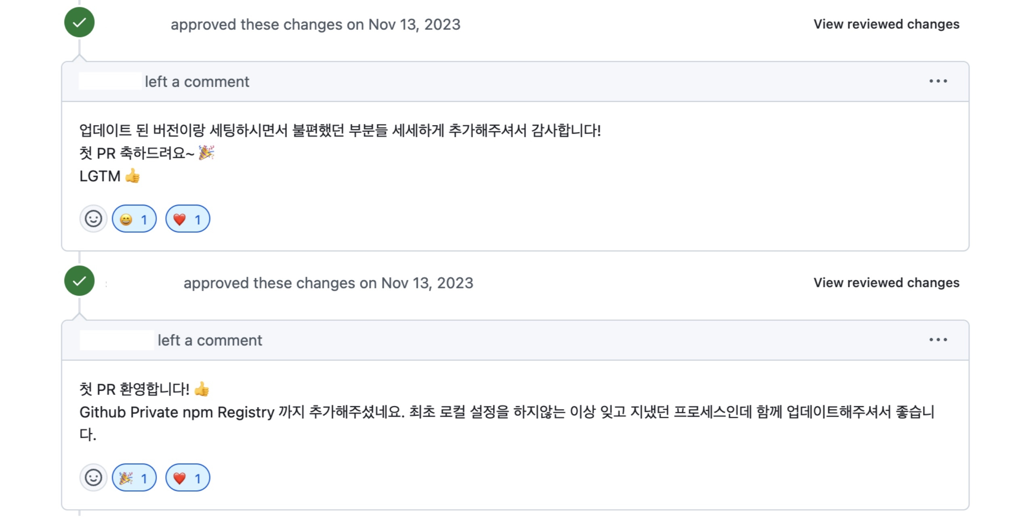This screenshot has width=1034, height=517.
Task: Open the three-dot menu on the LGTM comment
Action: tap(938, 81)
